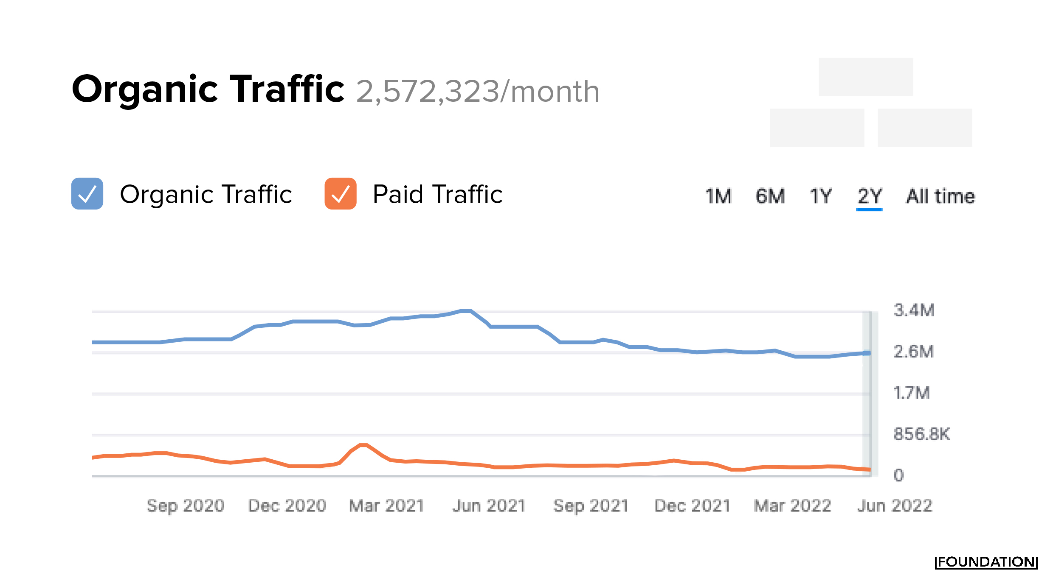
Task: Select the 6M time range
Action: point(770,196)
